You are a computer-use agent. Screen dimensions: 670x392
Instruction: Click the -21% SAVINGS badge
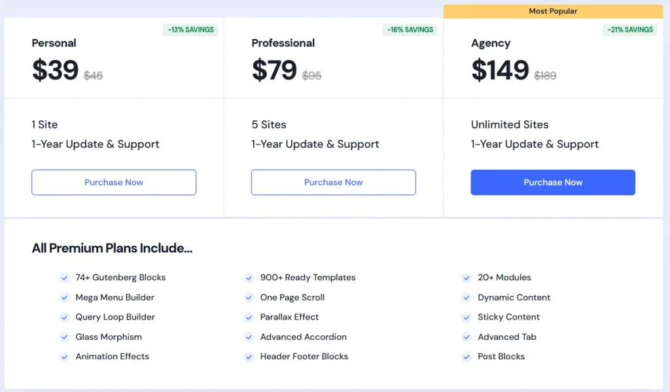(x=629, y=29)
